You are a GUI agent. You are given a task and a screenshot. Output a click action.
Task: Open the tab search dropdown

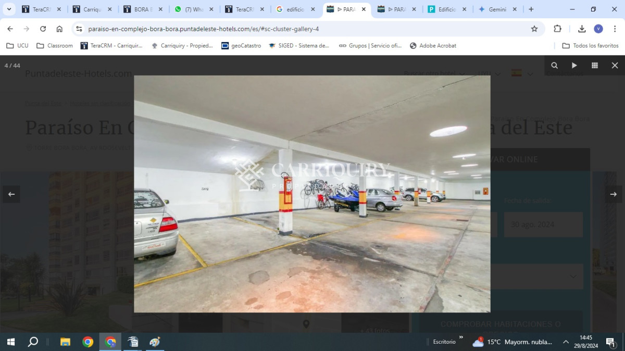[9, 9]
